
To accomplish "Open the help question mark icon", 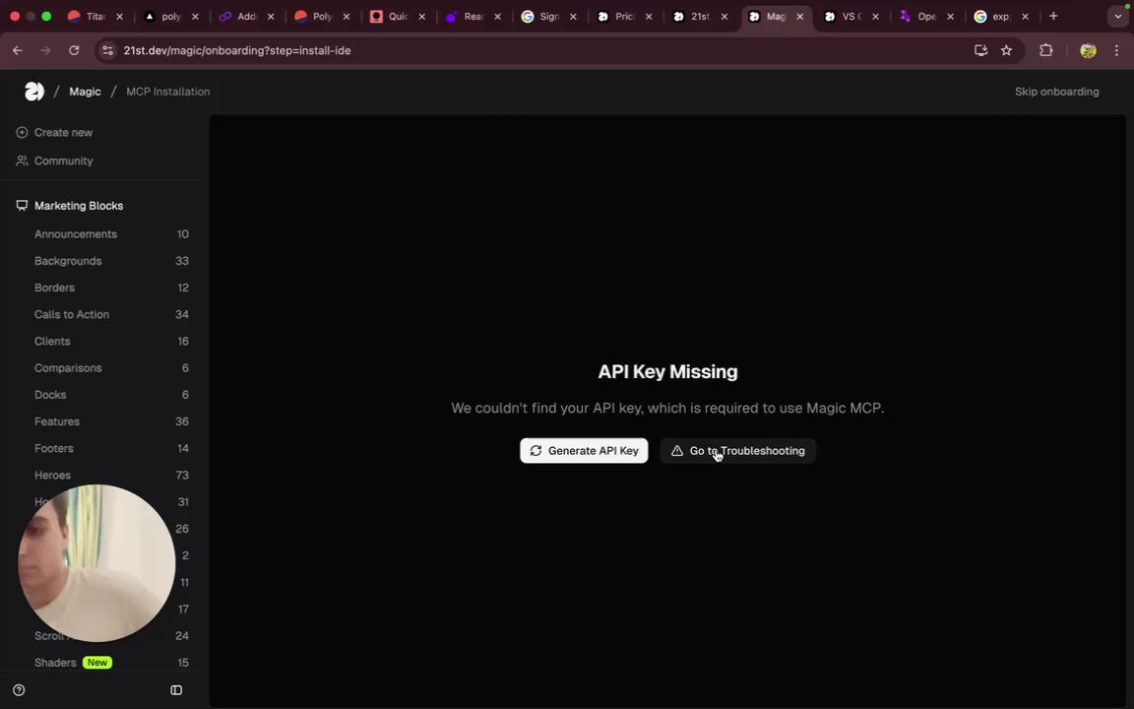I will [19, 690].
